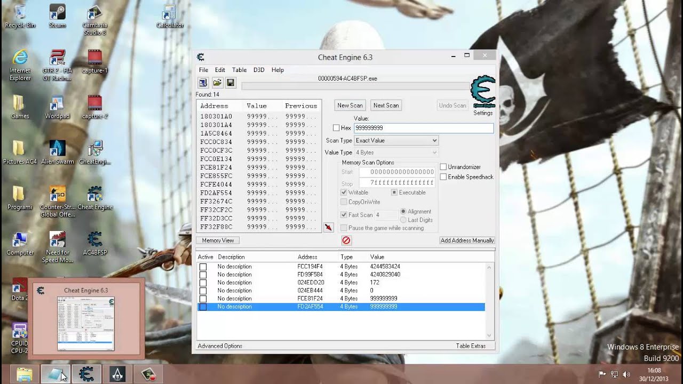
Task: Open the Table menu
Action: [x=239, y=70]
